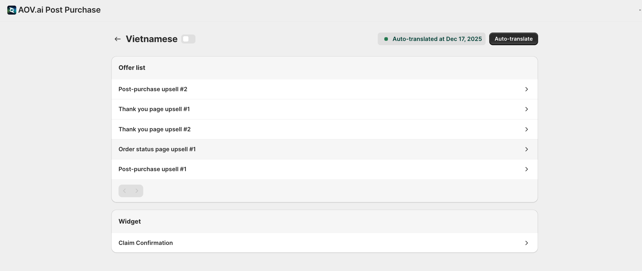Viewport: 642px width, 271px height.
Task: Click the chevron on Thank you page upsell #1
Action: (527, 109)
